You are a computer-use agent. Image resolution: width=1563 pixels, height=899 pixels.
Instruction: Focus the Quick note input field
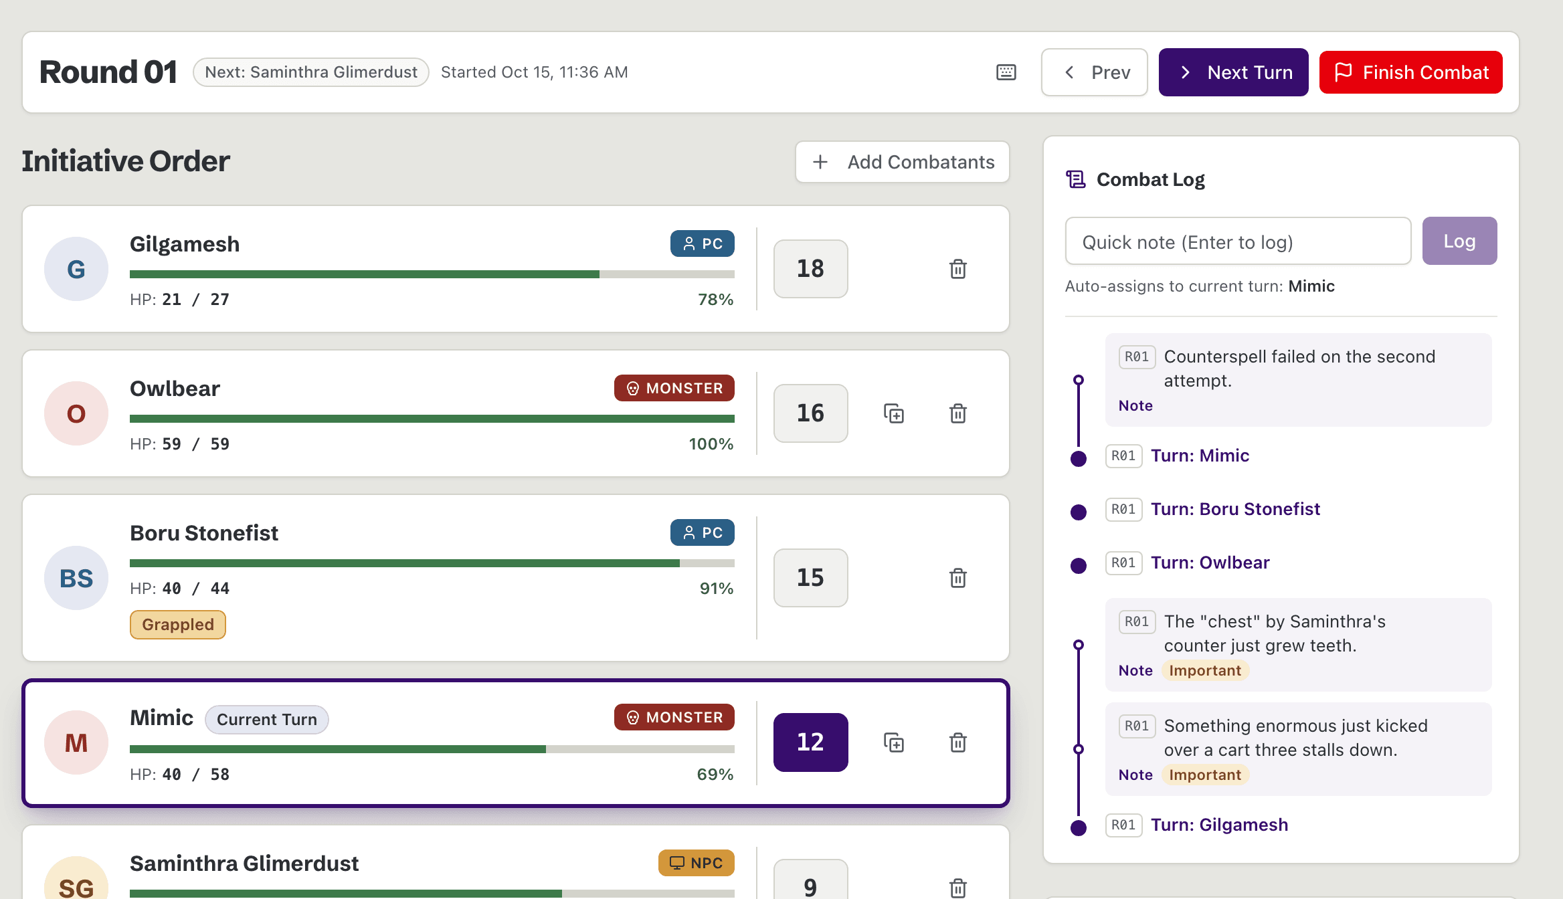[x=1238, y=241]
